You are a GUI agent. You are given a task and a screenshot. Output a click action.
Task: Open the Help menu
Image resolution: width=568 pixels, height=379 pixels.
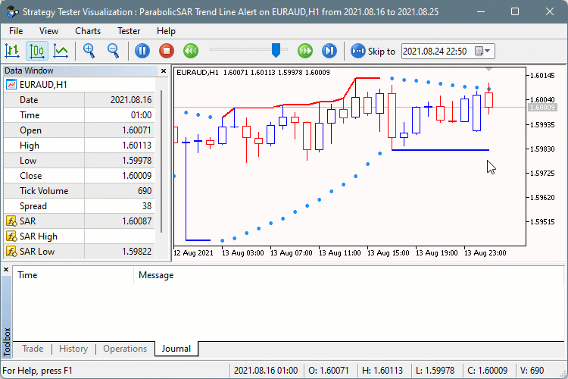point(167,31)
